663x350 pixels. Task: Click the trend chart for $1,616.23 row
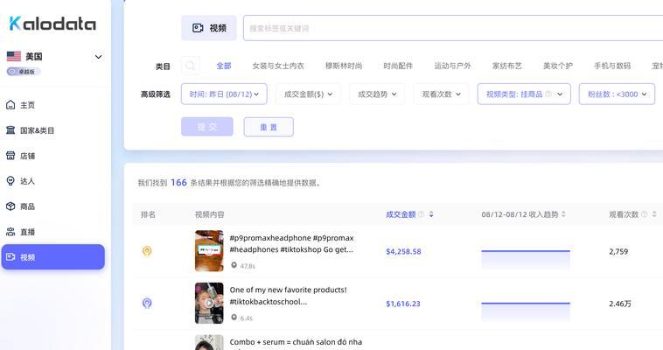tap(526, 311)
